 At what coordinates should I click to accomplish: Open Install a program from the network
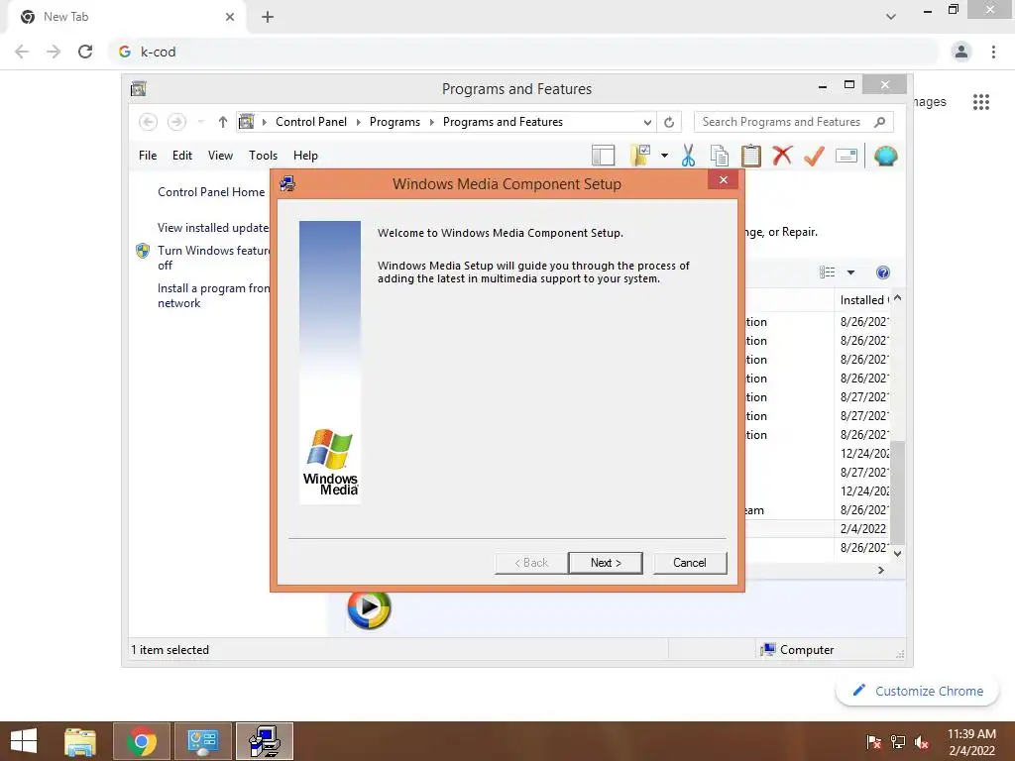(x=213, y=295)
